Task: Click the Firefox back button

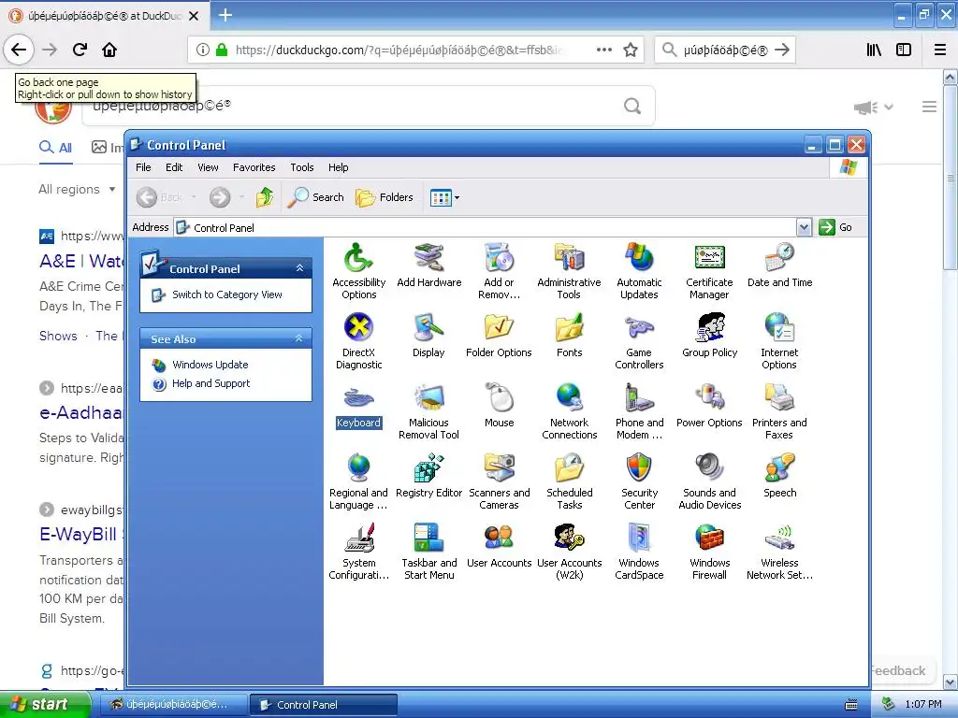Action: (19, 50)
